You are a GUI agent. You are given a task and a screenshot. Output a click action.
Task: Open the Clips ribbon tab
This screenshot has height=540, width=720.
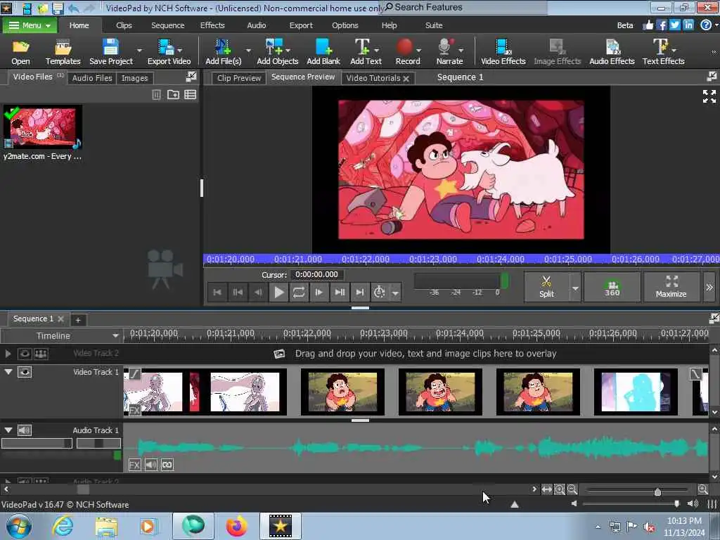[124, 25]
